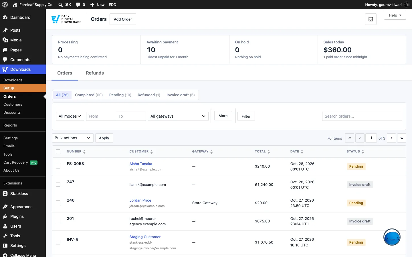Viewport: 412px width, 257px height.
Task: Open the search magnifier in admin bar
Action: (60, 5)
